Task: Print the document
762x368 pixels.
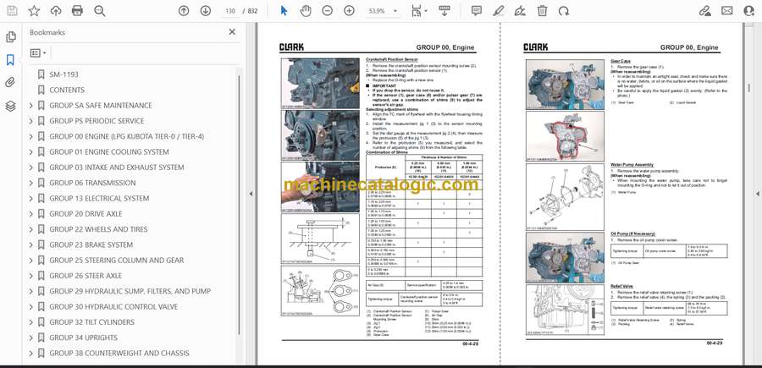Action: 77,11
